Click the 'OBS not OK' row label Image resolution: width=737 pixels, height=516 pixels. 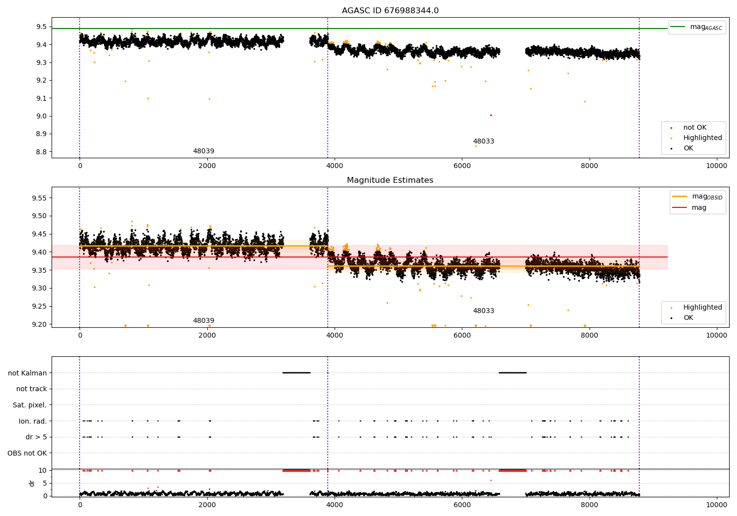click(28, 453)
